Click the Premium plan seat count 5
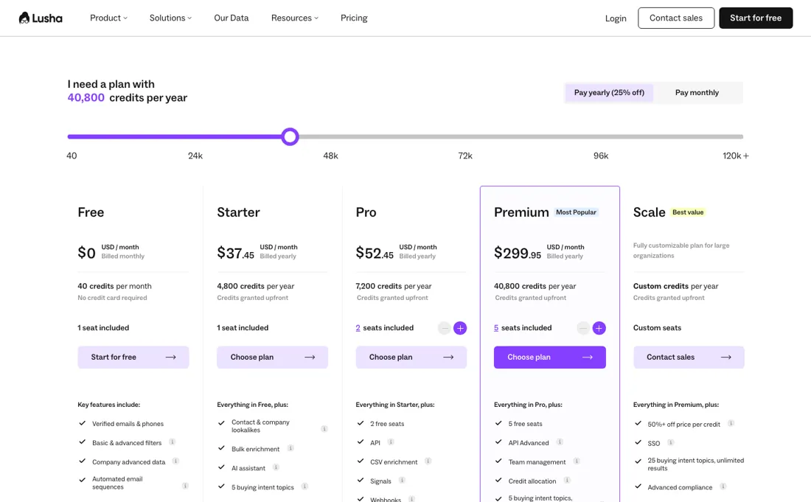Screen dimensions: 811x502 point(496,328)
